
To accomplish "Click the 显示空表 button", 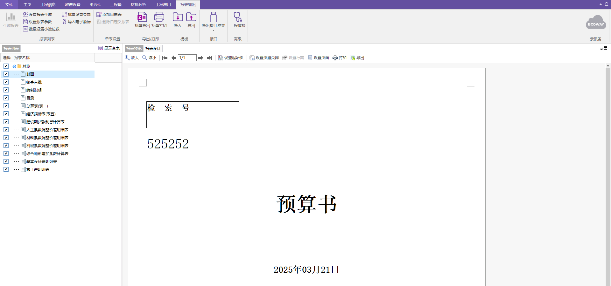I will pyautogui.click(x=109, y=48).
